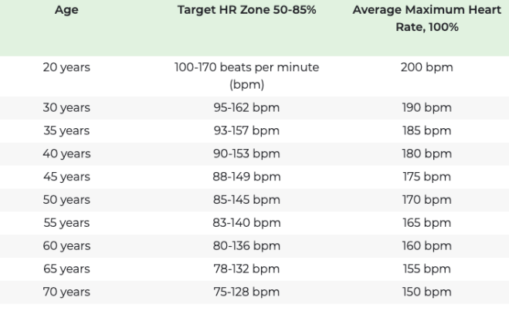The width and height of the screenshot is (509, 311).
Task: Click the 45 years row label
Action: coord(66,177)
